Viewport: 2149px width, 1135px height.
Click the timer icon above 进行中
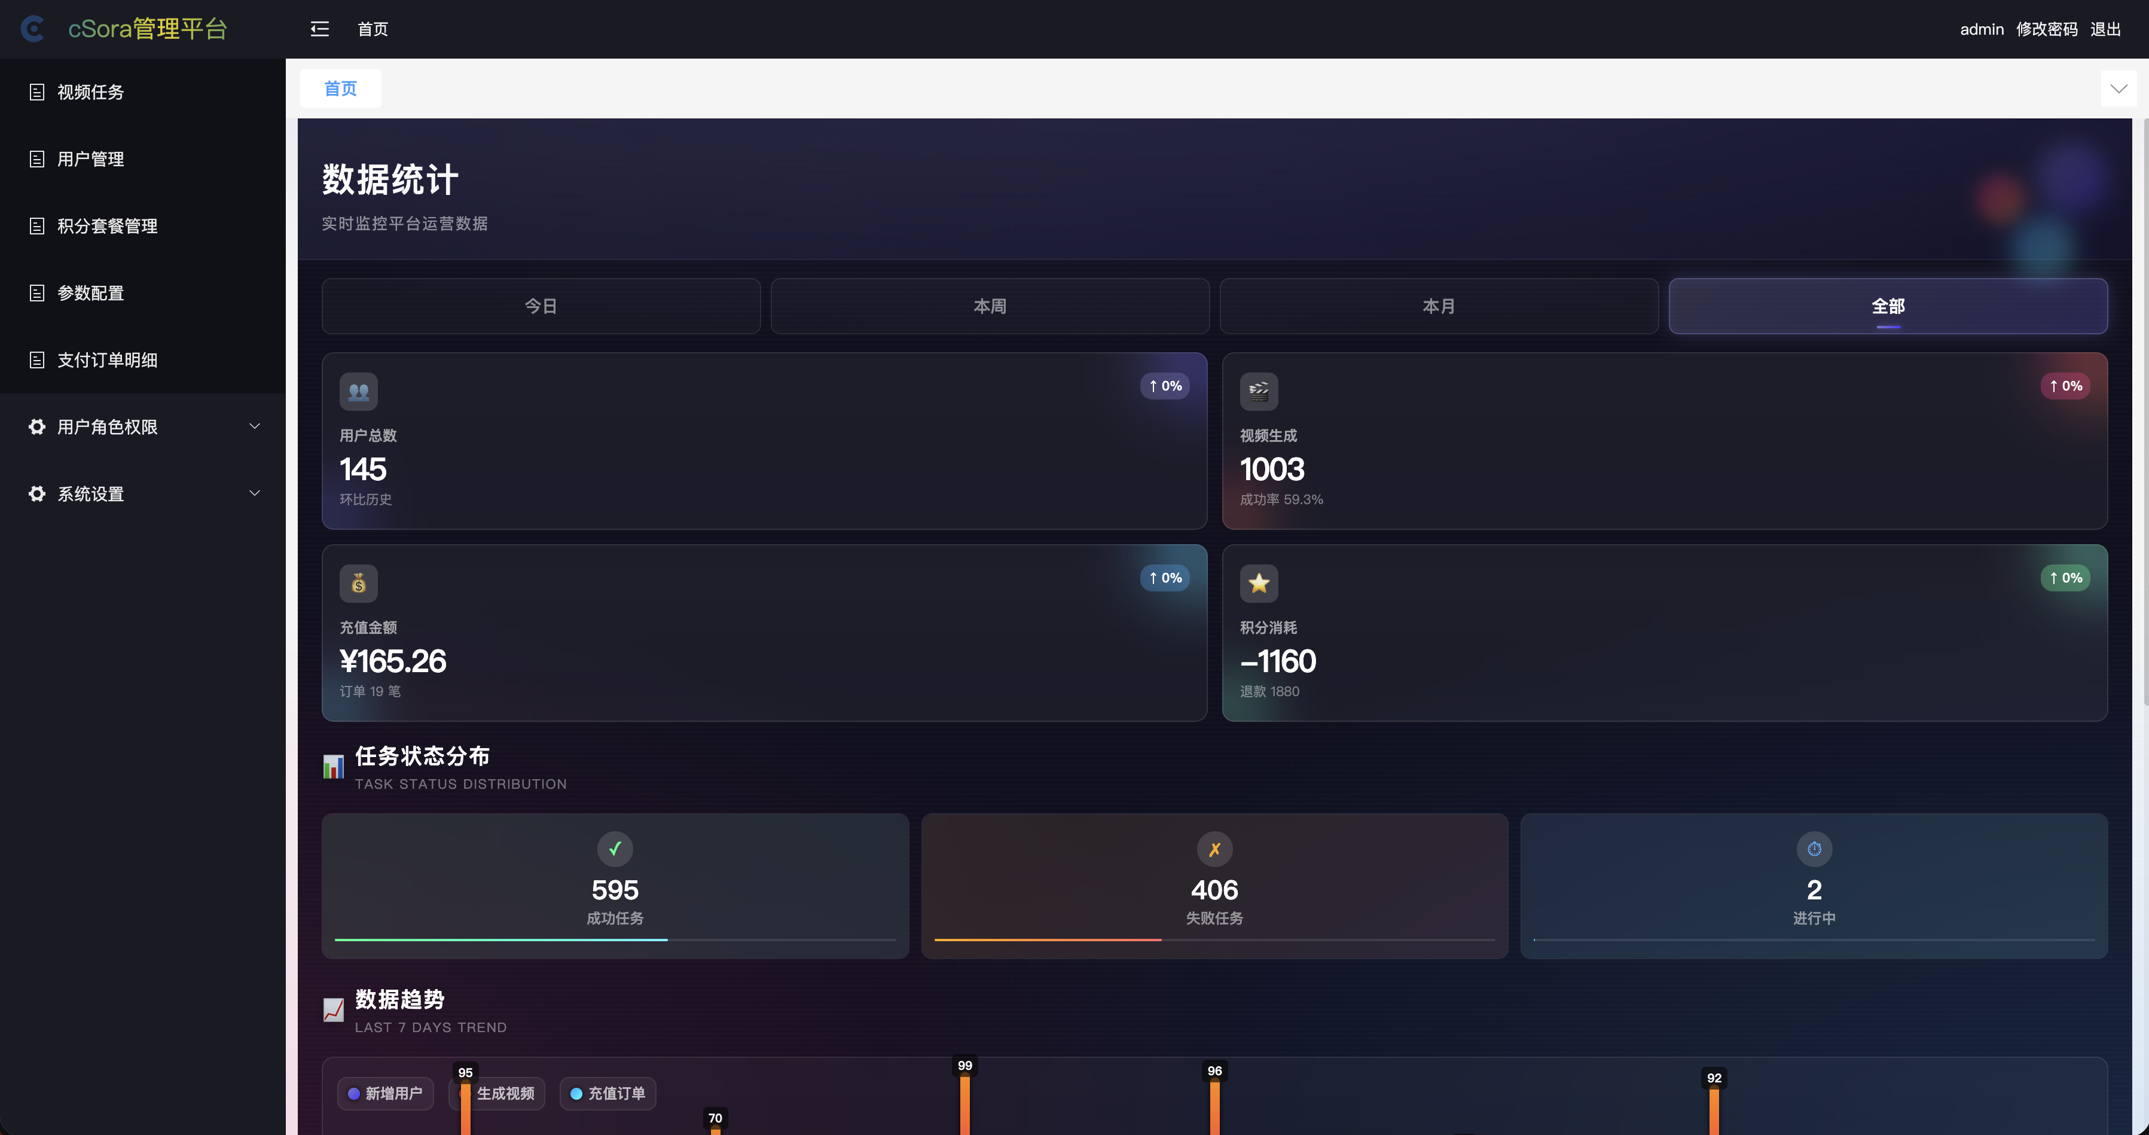tap(1814, 849)
